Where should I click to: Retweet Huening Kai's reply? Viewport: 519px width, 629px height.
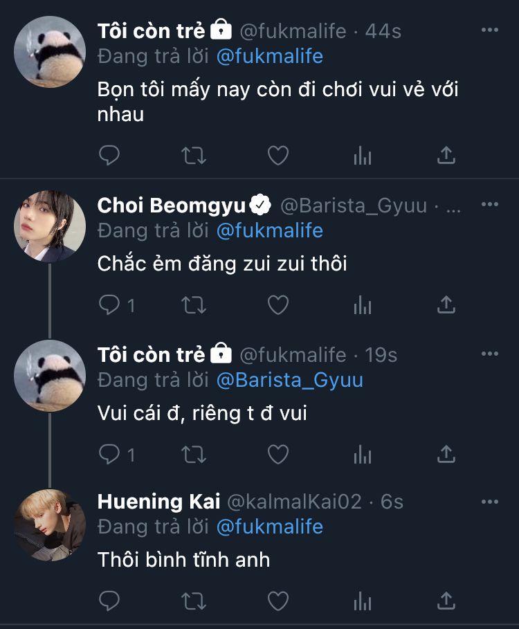[194, 599]
